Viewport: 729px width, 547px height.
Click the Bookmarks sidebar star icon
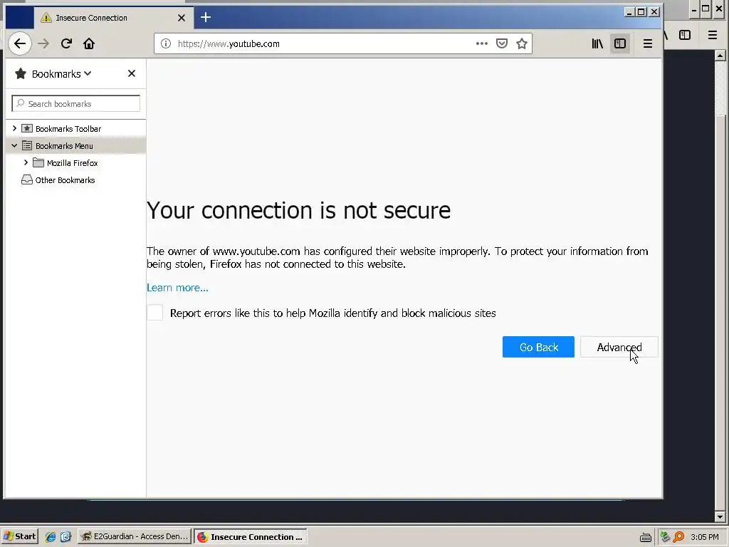click(21, 73)
